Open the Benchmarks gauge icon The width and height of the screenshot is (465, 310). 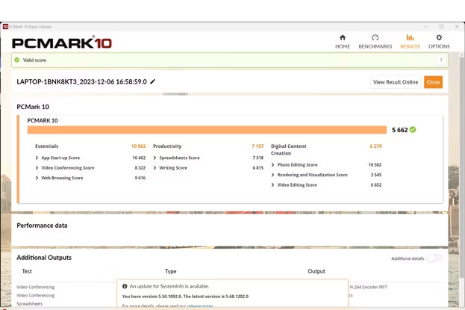[x=375, y=37]
